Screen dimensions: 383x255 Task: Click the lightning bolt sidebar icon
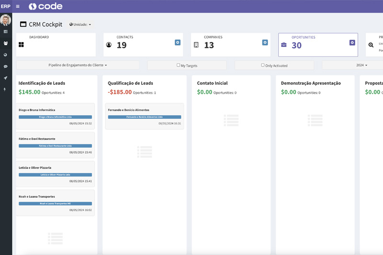pyautogui.click(x=6, y=89)
